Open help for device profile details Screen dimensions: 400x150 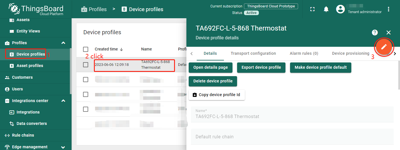(x=375, y=33)
